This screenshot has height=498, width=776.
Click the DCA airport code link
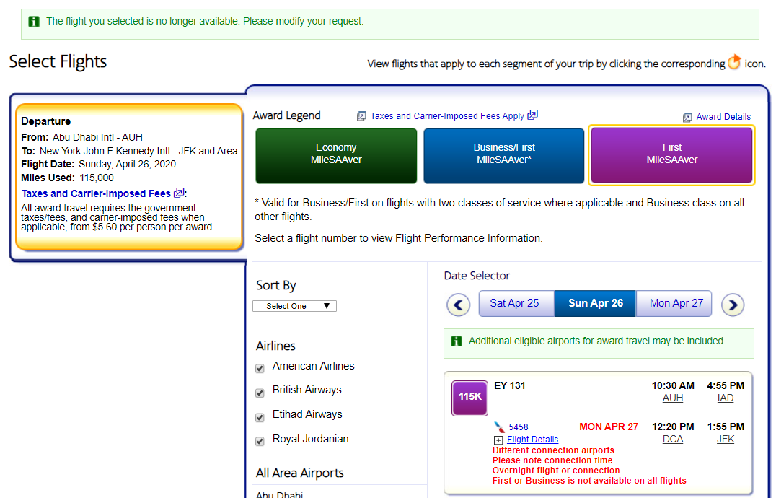[673, 439]
